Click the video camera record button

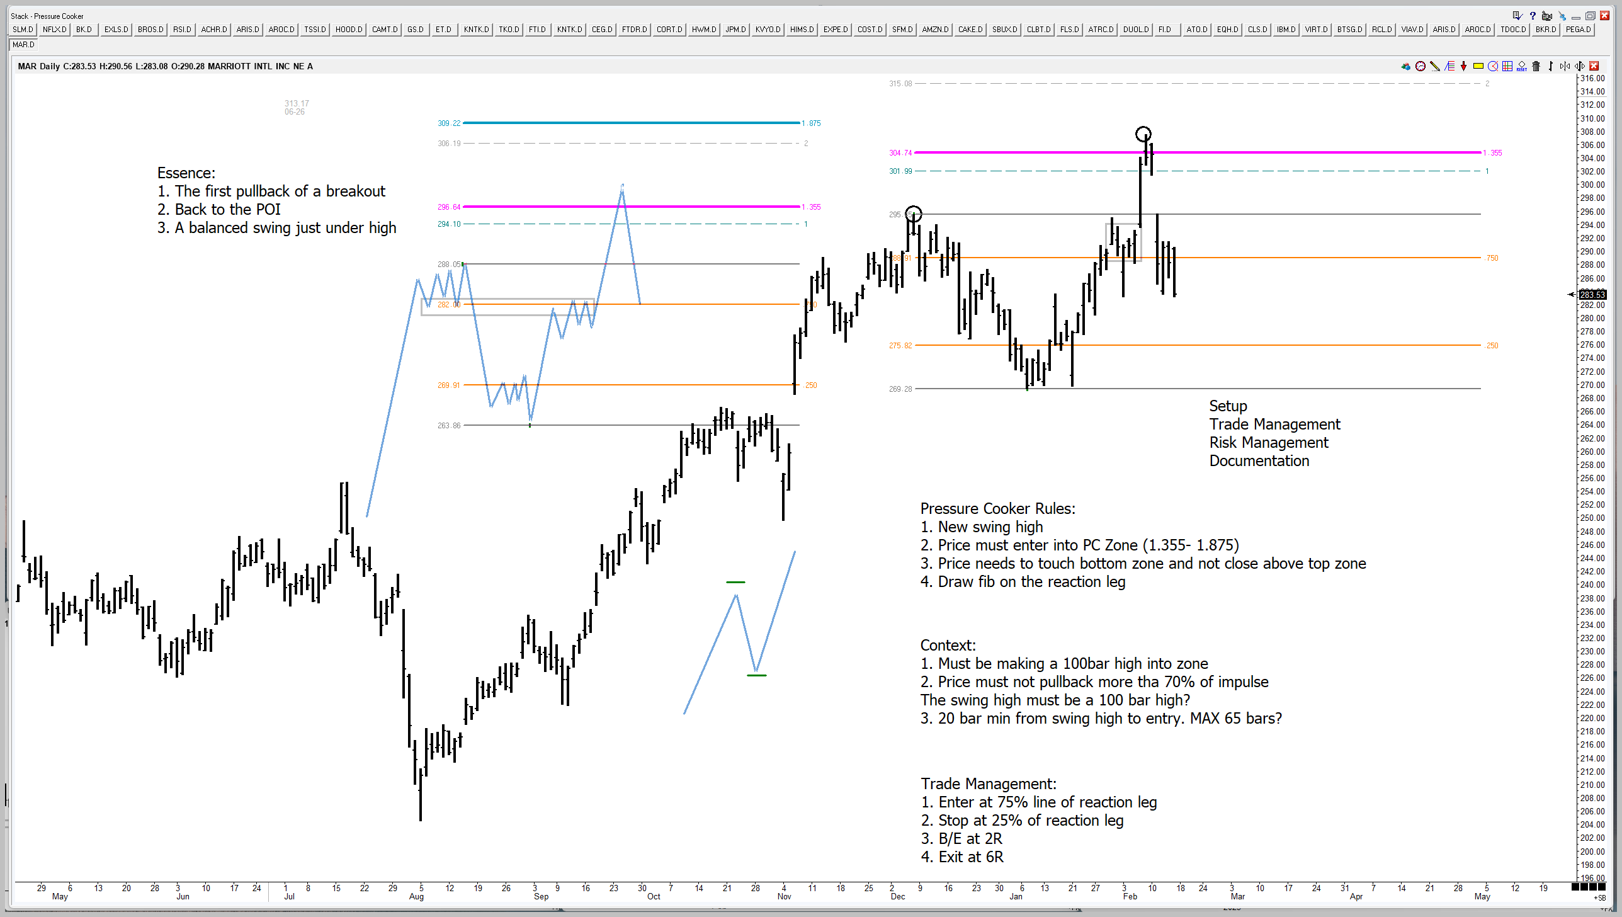1547,16
